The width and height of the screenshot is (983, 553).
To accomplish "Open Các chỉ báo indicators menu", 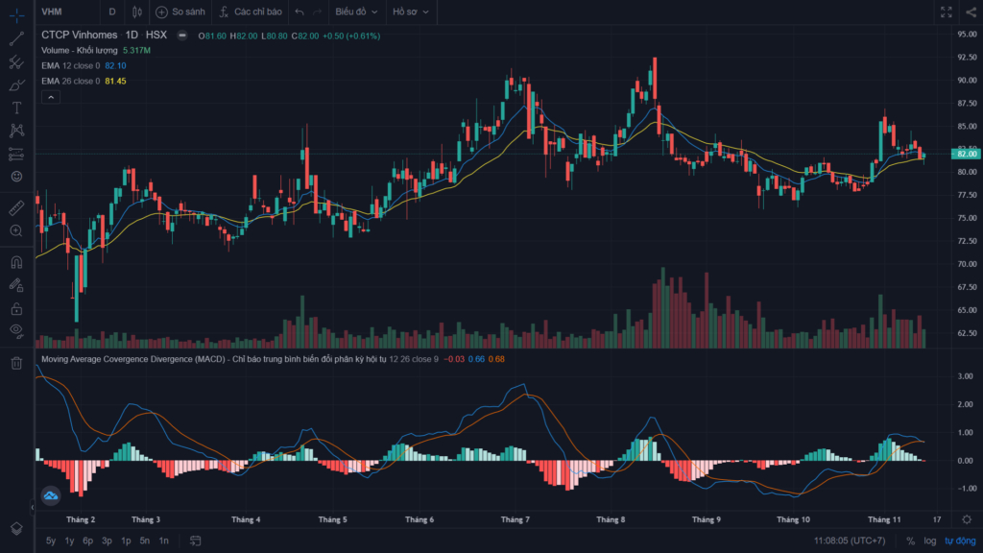I will point(257,12).
